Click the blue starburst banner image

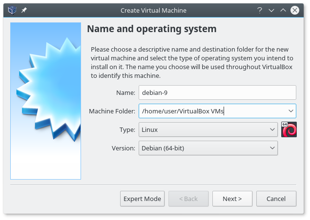(45, 101)
